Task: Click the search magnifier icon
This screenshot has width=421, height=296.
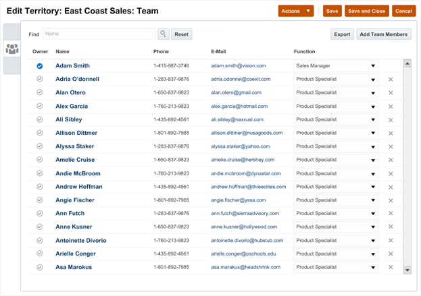Action: (x=164, y=34)
